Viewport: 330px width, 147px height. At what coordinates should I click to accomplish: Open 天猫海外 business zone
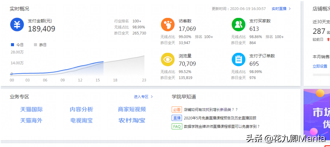[31, 120]
